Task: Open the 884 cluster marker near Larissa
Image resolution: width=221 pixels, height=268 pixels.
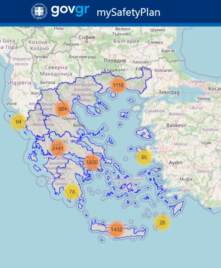Action: pyautogui.click(x=63, y=109)
